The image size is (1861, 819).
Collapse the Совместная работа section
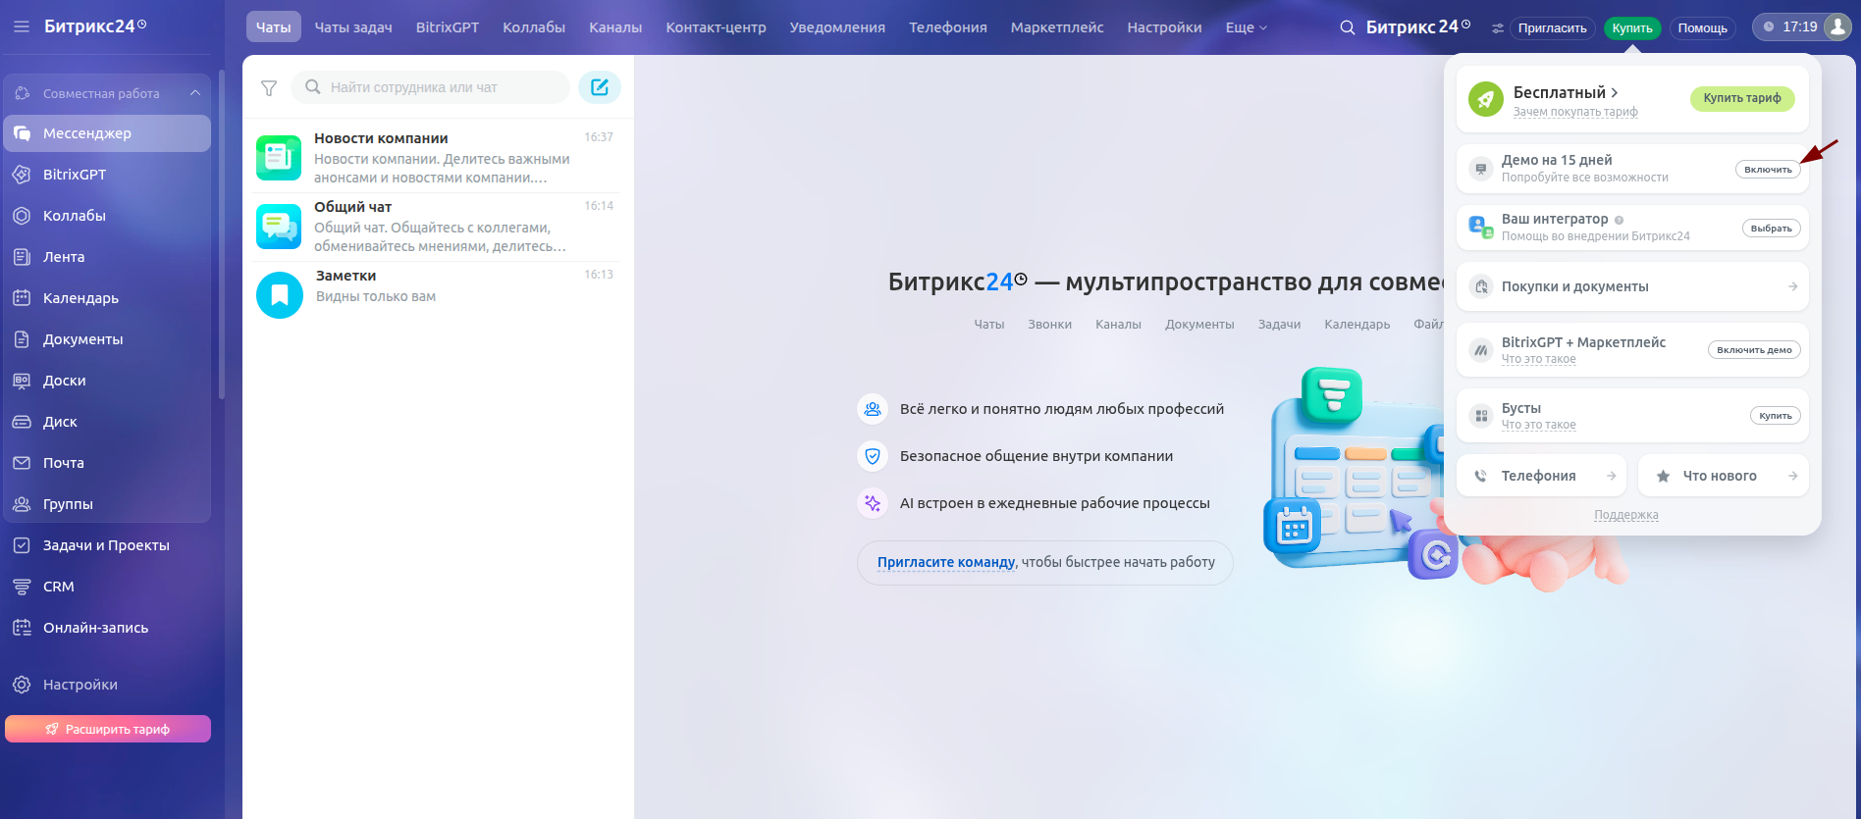195,93
